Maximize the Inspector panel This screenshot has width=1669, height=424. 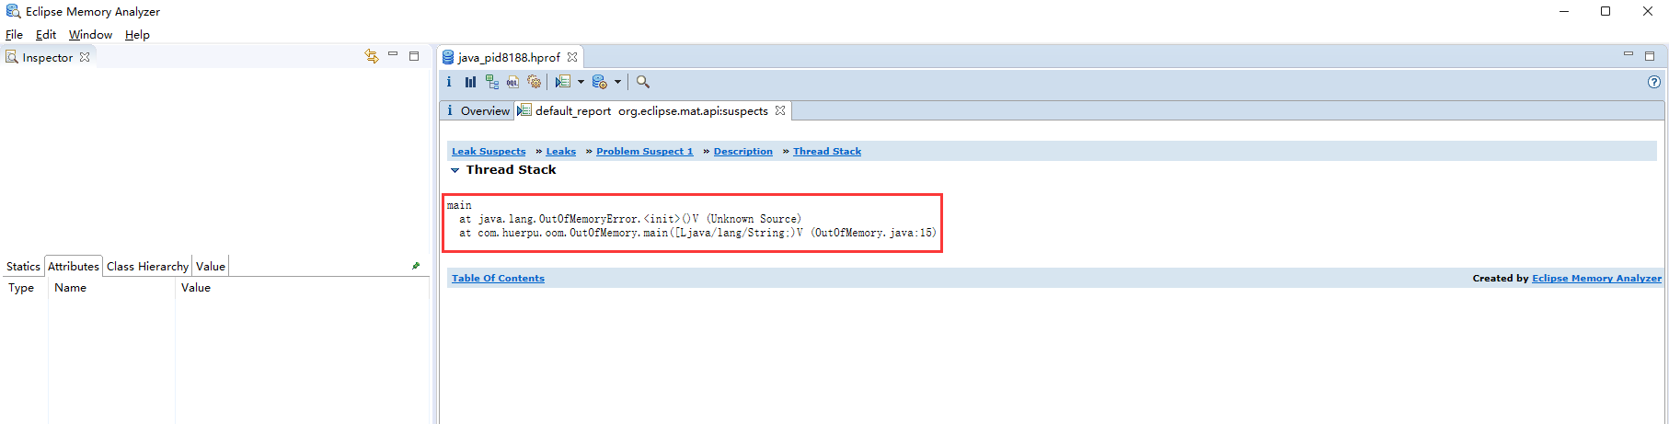(414, 56)
